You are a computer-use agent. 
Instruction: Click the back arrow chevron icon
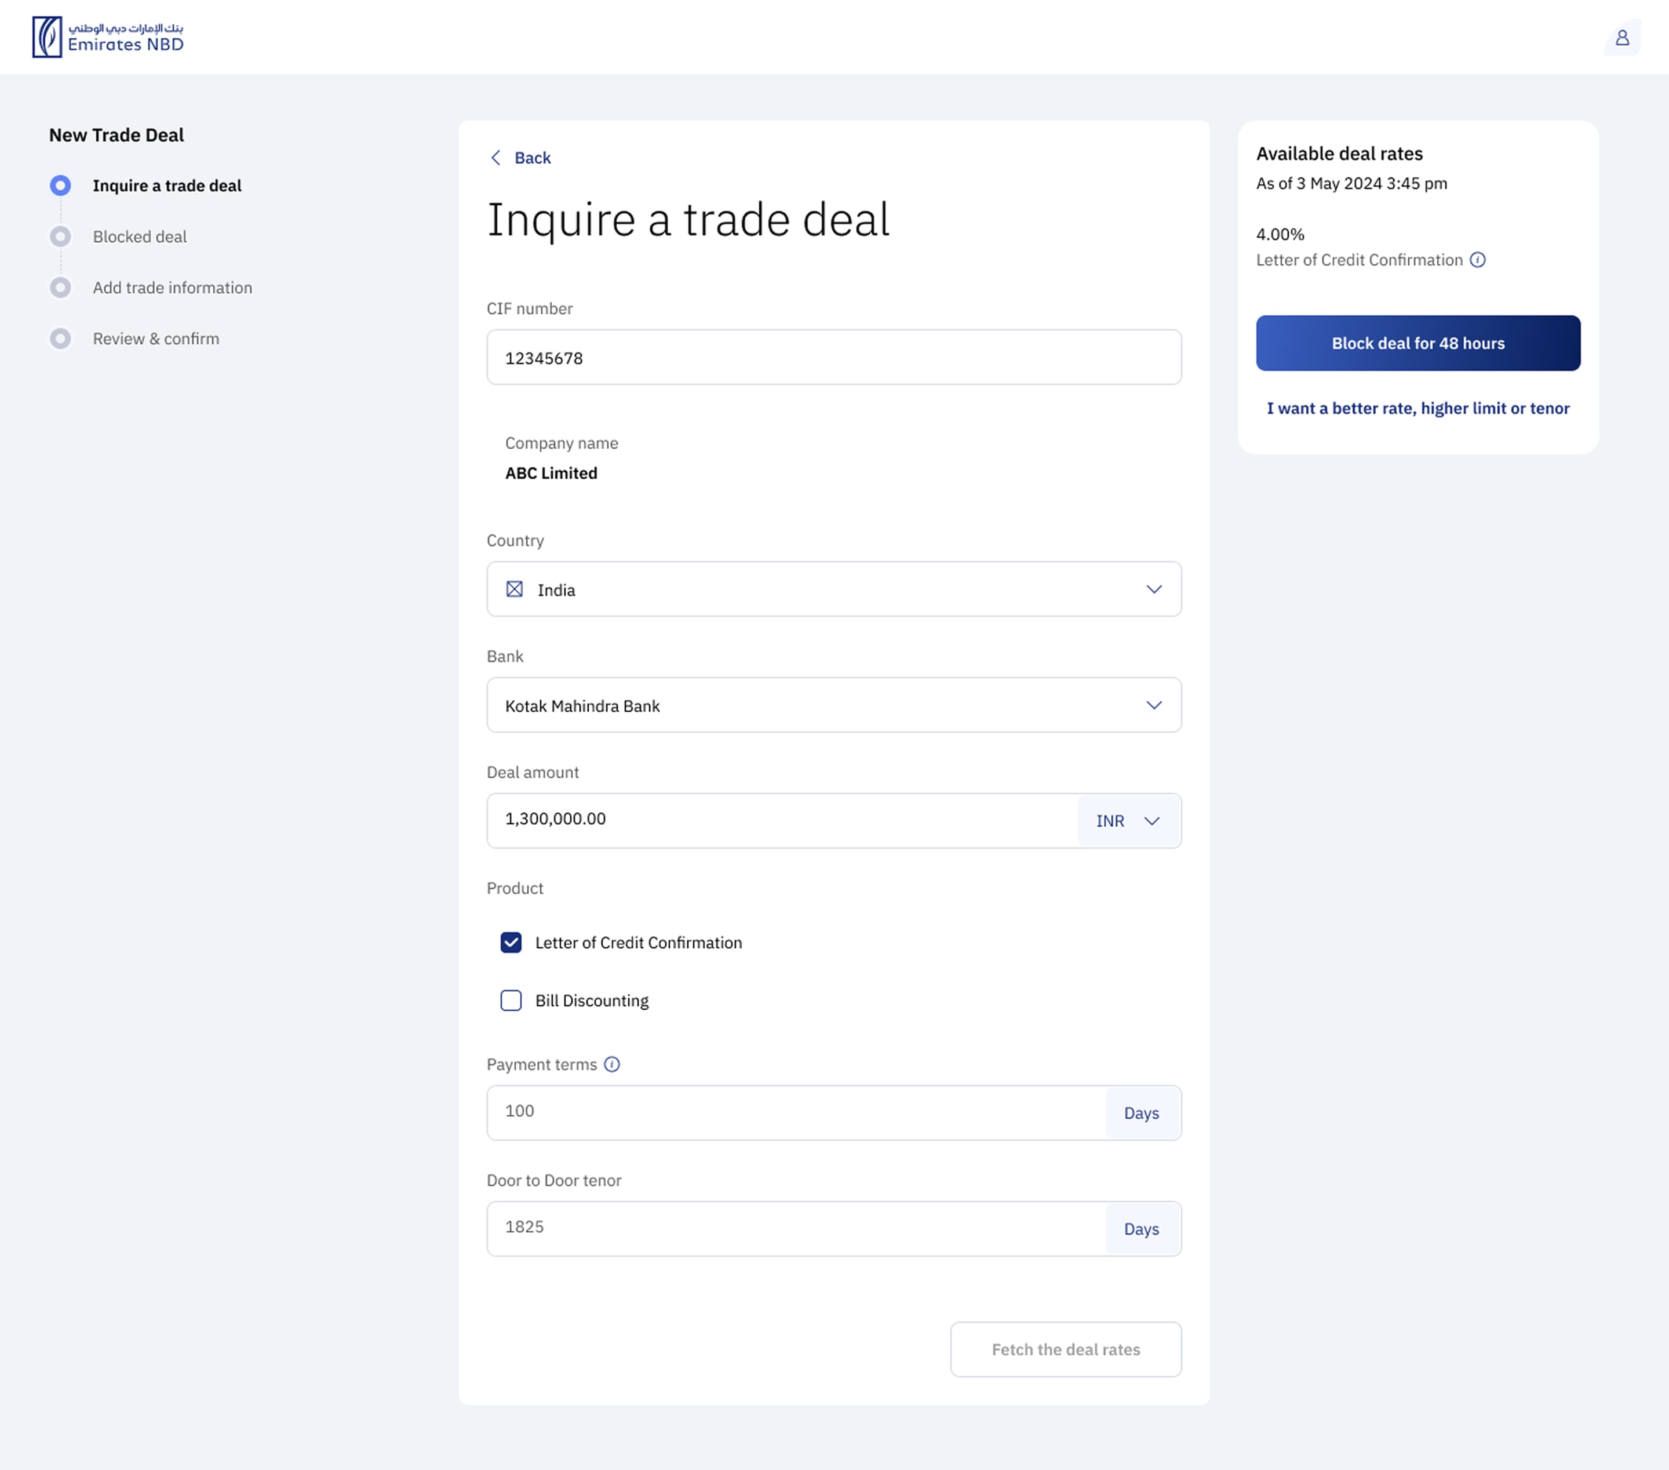tap(495, 158)
